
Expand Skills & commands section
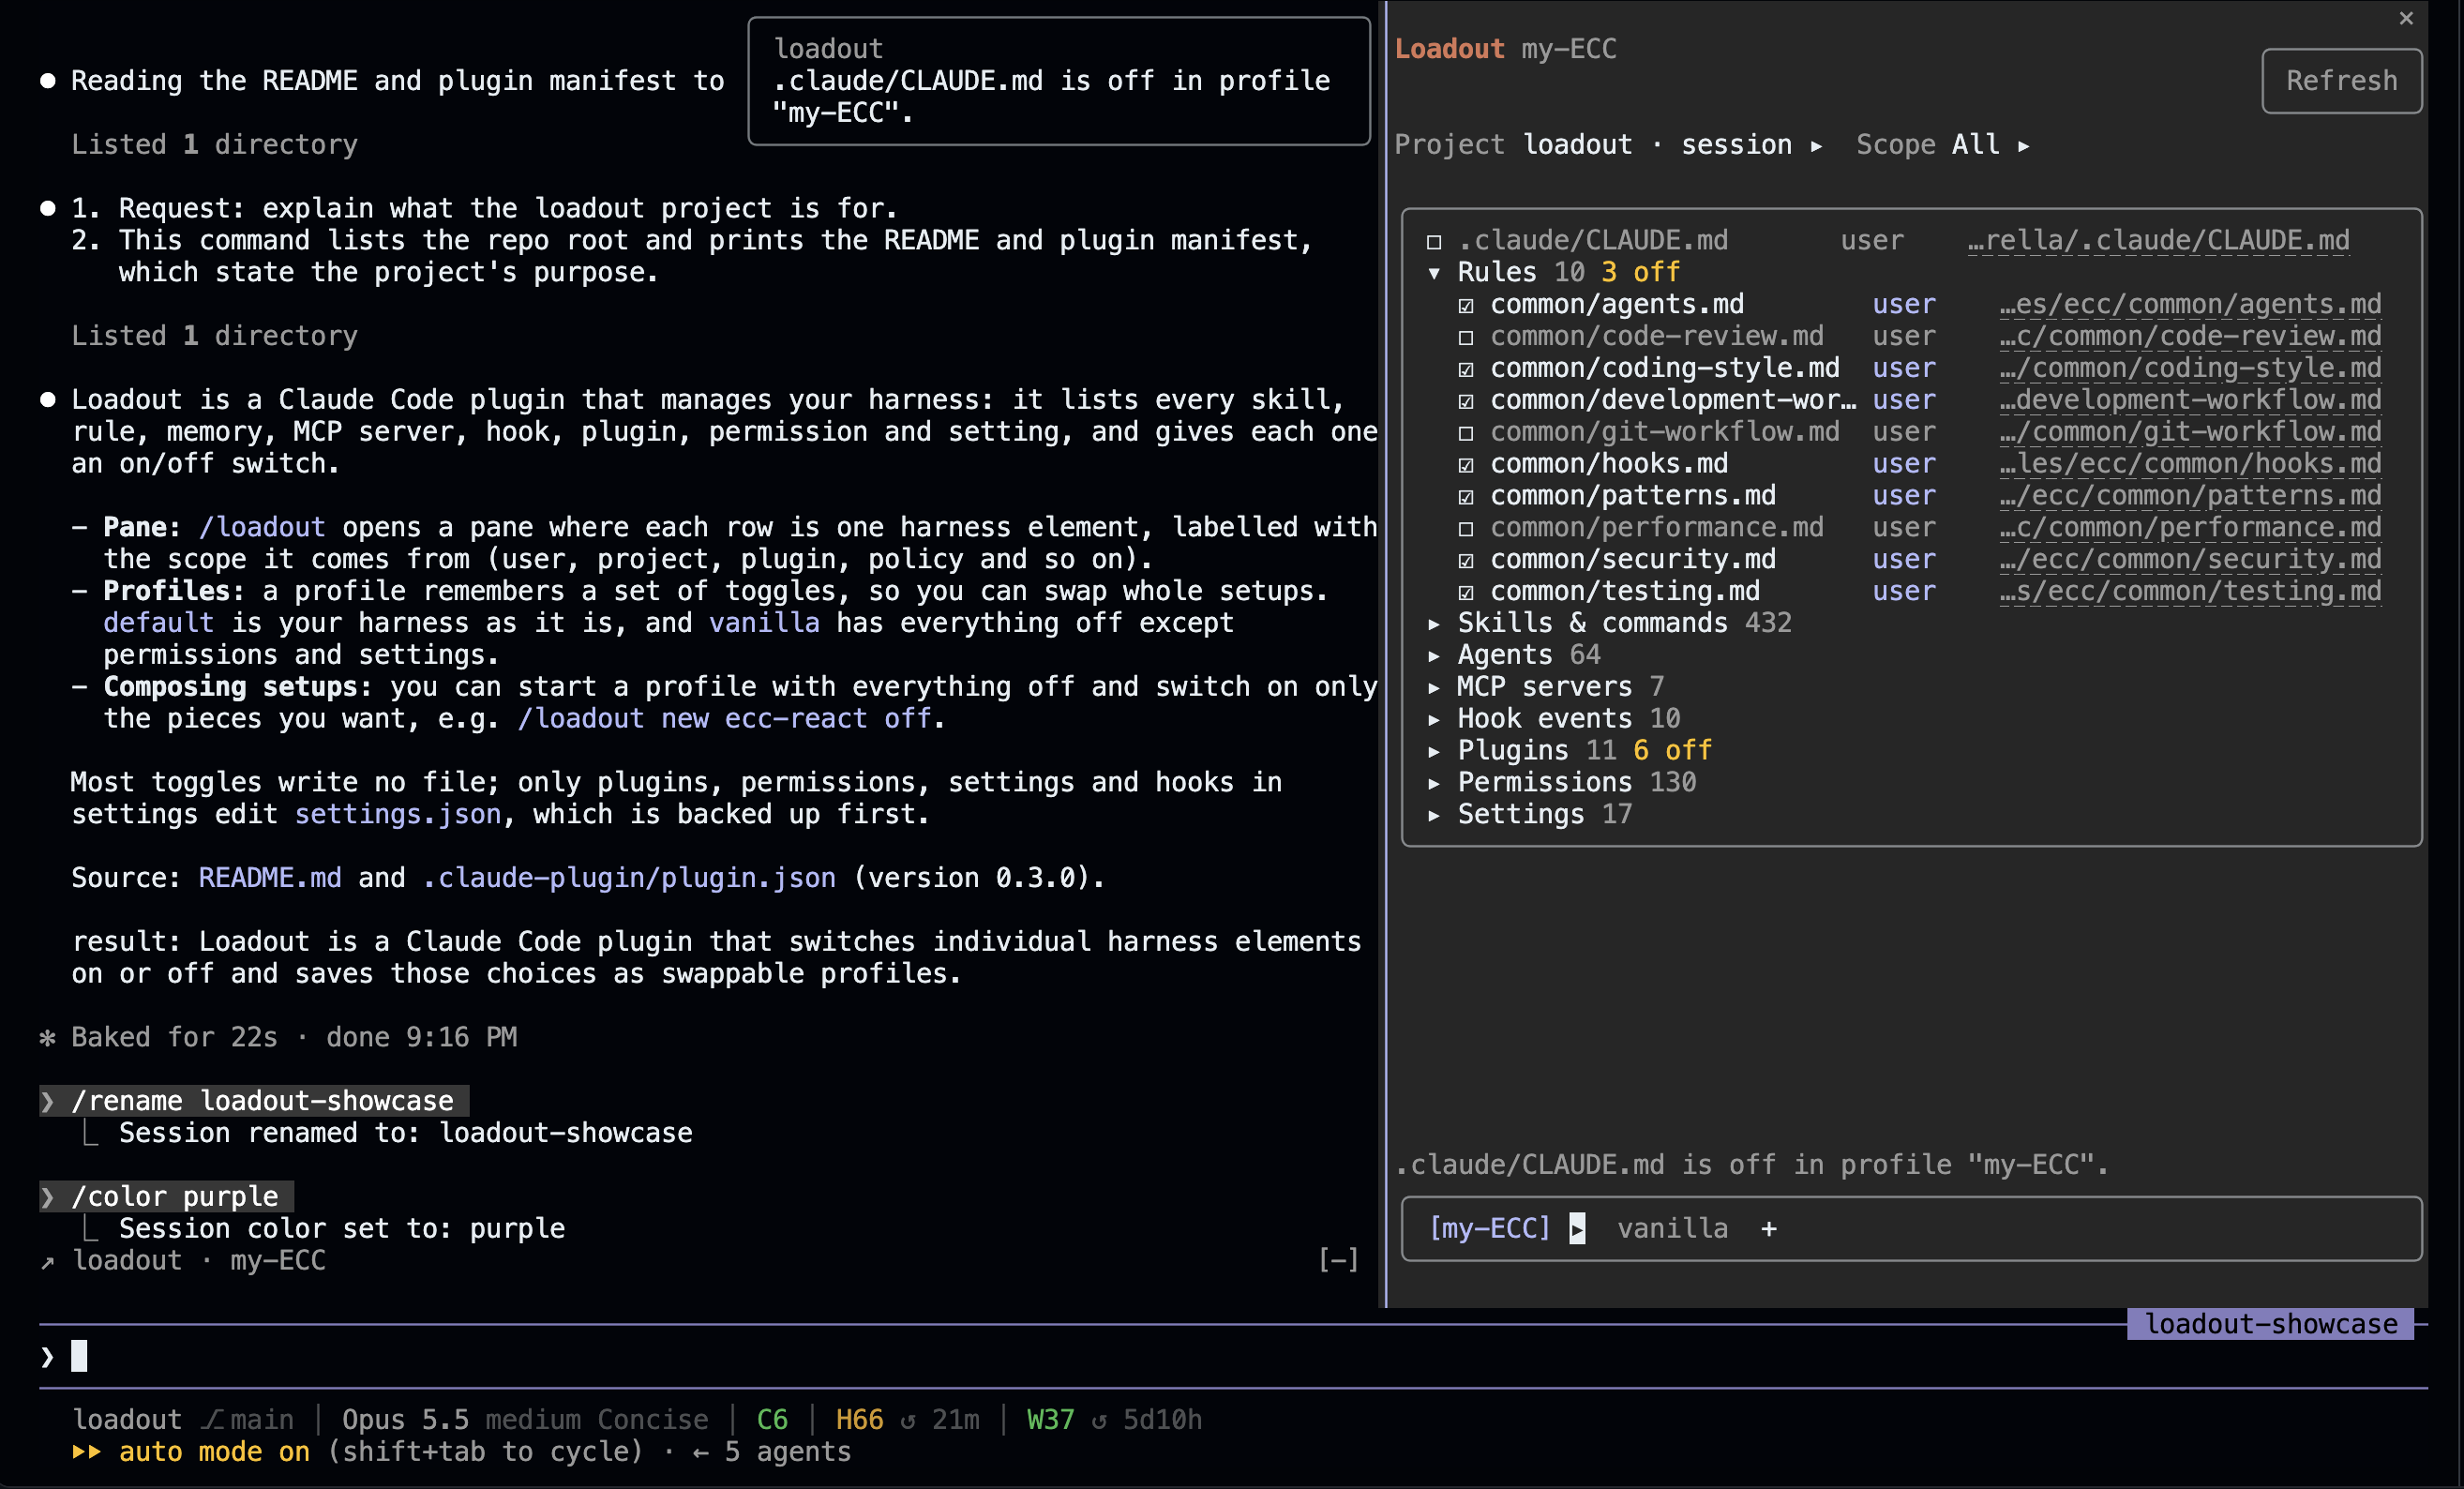[1433, 624]
